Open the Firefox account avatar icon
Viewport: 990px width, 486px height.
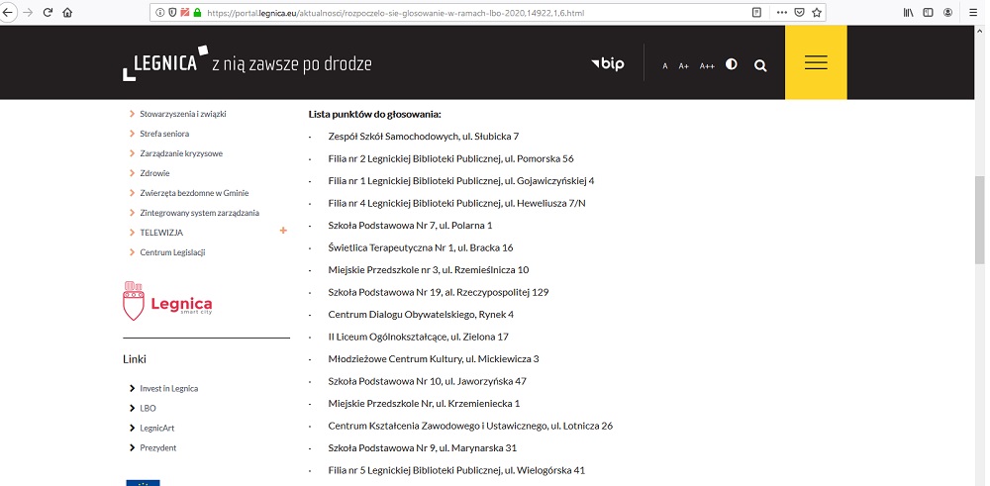tap(947, 12)
